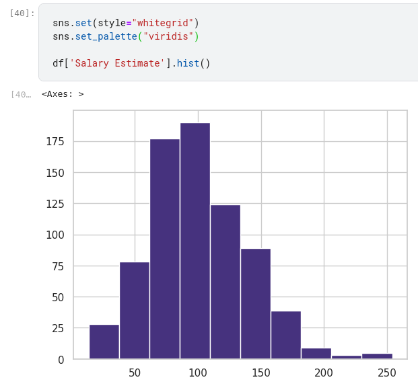Click the leftmost histogram bar
Viewport: 418px width, 388px height.
[104, 342]
